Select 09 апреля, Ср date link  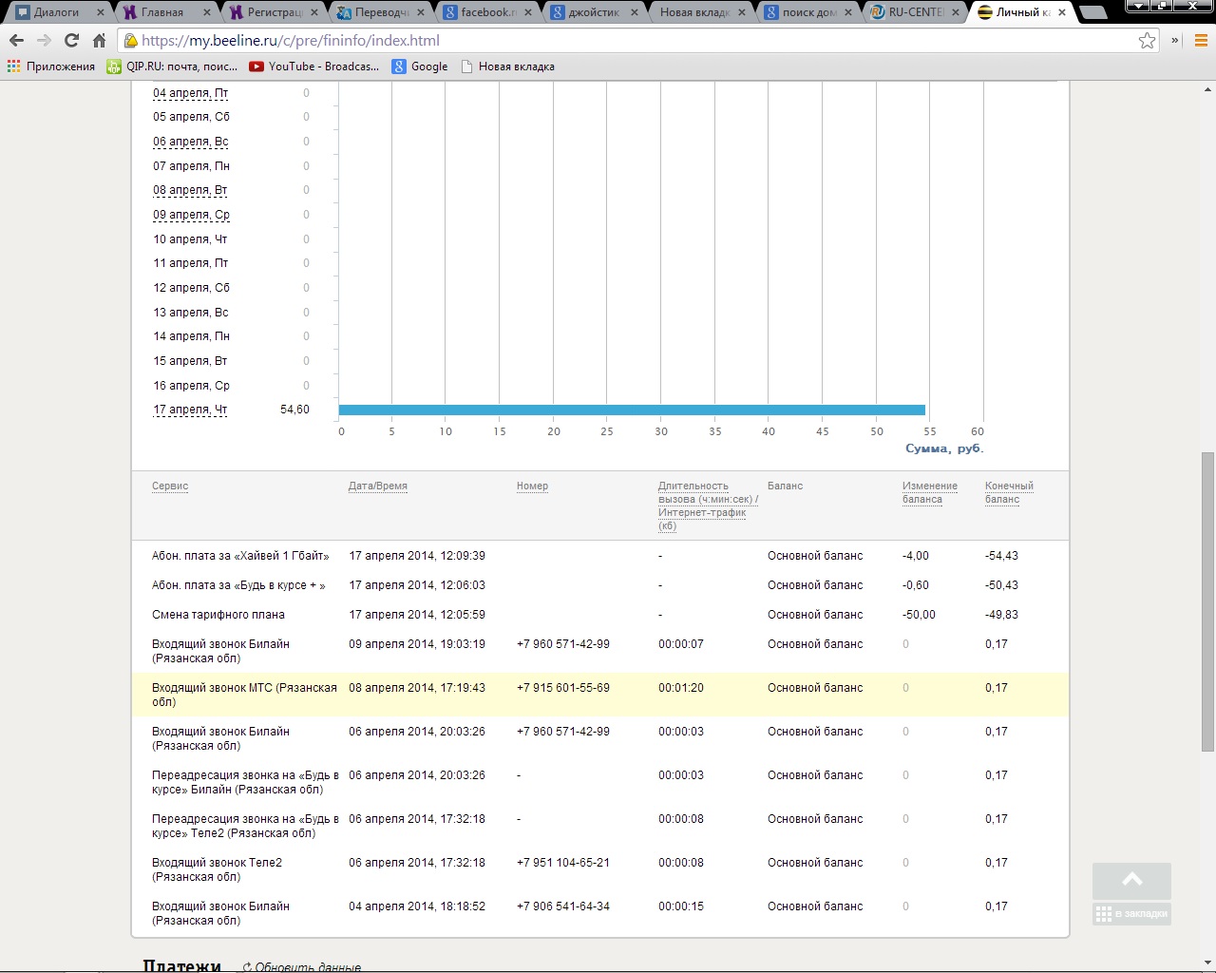[x=191, y=215]
